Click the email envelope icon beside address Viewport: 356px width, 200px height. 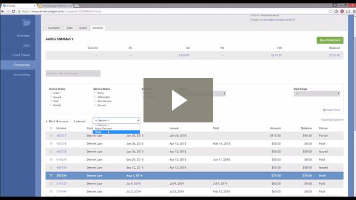(293, 20)
